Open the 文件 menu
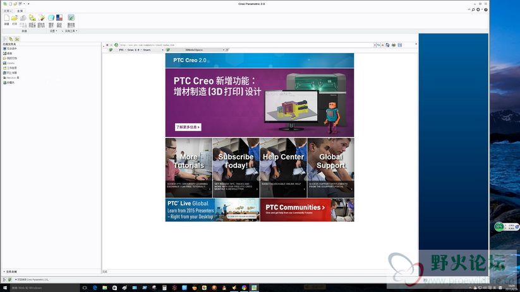The width and height of the screenshot is (520, 292). tap(8, 11)
